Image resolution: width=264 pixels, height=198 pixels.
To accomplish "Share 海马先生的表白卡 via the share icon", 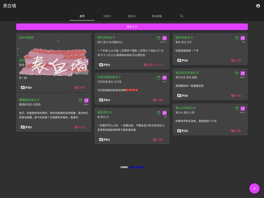I will [x=243, y=73].
